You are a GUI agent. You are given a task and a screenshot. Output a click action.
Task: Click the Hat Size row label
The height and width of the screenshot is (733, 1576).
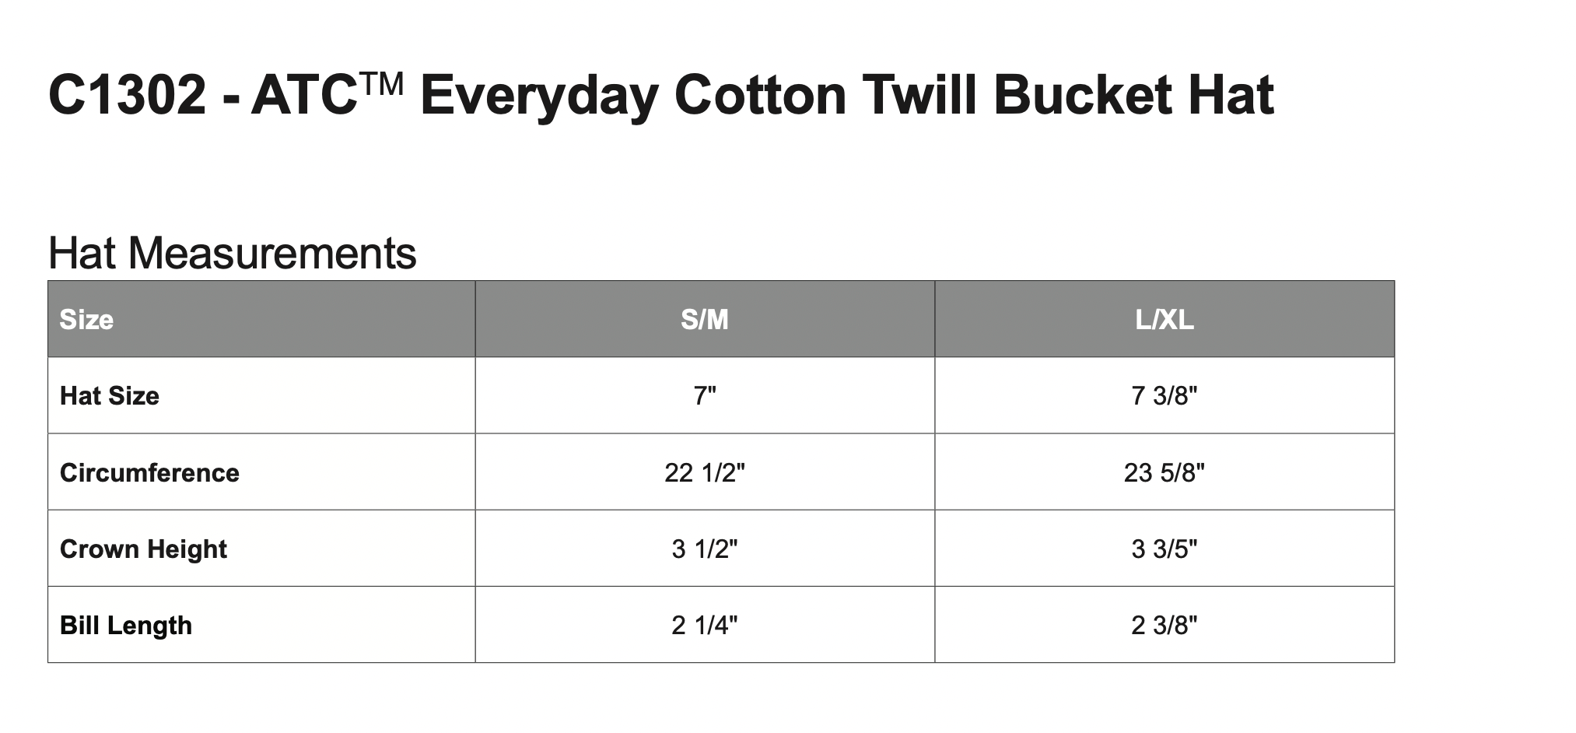[110, 396]
